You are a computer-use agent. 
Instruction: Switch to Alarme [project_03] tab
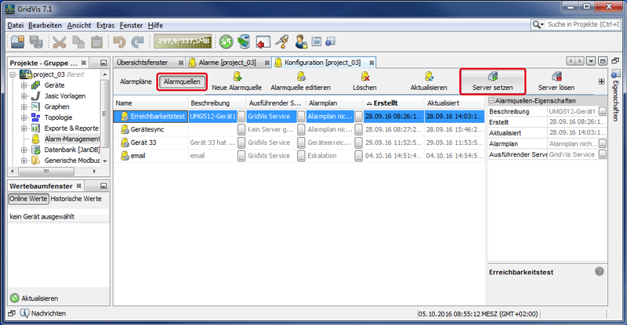click(230, 62)
